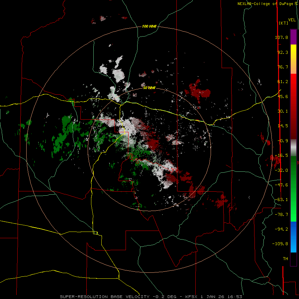Pick the purple segment of color bar
The height and width of the screenshot is (299, 299).
[x=293, y=37]
